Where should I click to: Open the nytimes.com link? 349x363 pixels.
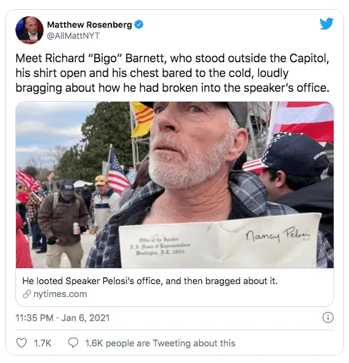point(60,294)
